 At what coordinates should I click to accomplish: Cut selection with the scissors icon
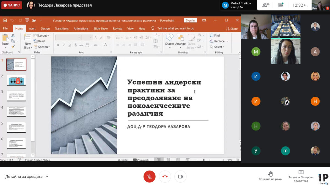pyautogui.click(x=13, y=36)
